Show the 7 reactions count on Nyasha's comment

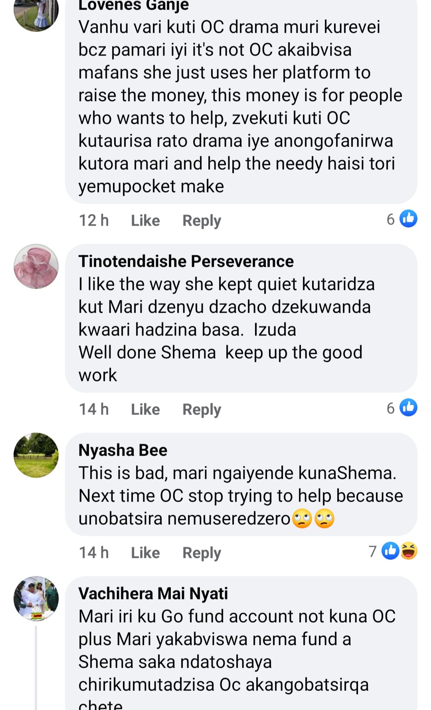pos(373,551)
